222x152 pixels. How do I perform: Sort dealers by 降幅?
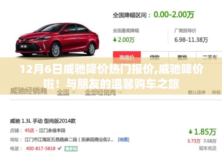click(216, 92)
